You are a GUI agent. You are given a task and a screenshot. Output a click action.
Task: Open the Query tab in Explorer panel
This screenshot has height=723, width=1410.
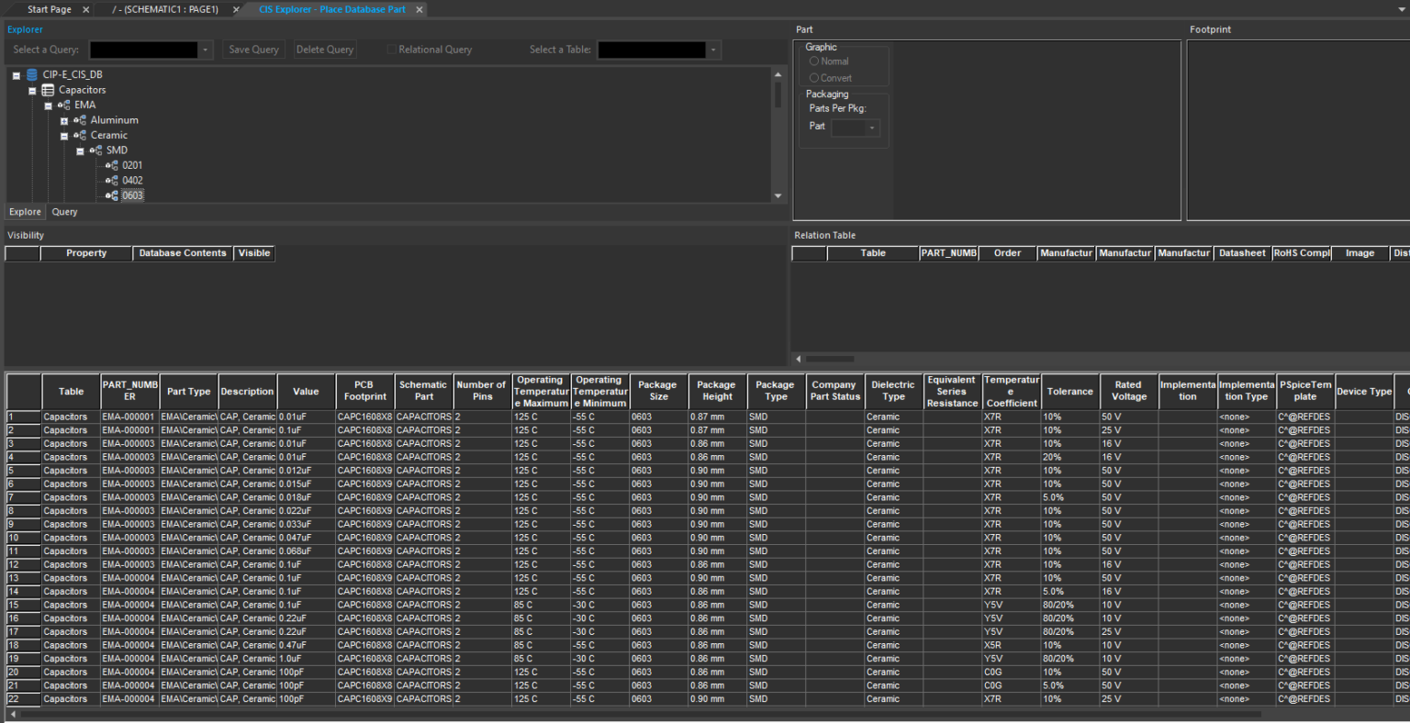[x=64, y=212]
